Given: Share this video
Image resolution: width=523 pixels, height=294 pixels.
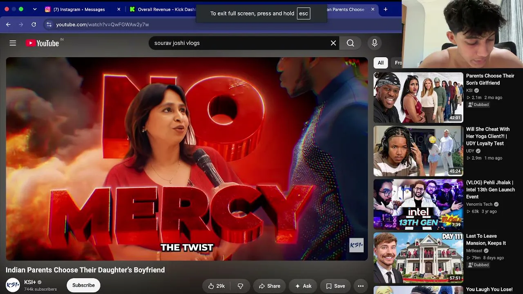Looking at the screenshot, I should (269, 286).
